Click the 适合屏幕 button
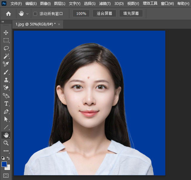191x180 pixels. coord(104,13)
